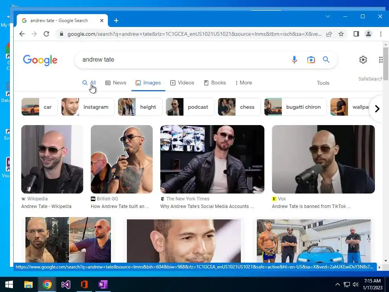
Task: Expand the More search categories menu
Action: [x=244, y=83]
